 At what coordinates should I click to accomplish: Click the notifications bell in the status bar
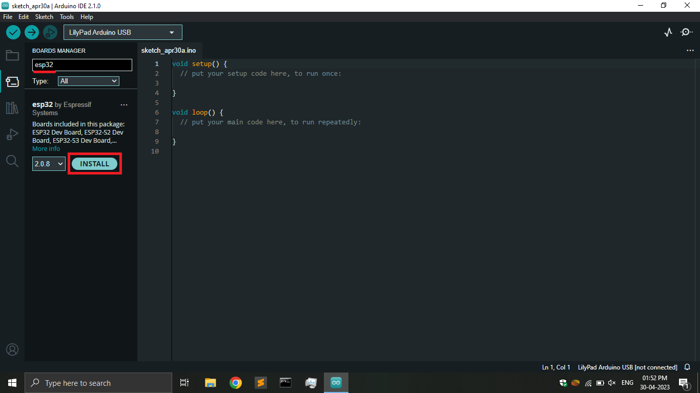(687, 367)
